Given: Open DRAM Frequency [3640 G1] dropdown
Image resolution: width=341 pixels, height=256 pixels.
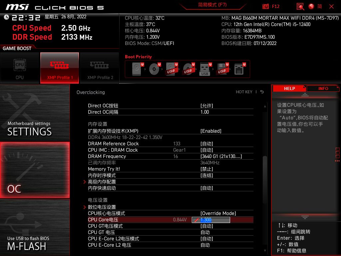Looking at the screenshot, I should pos(221,156).
